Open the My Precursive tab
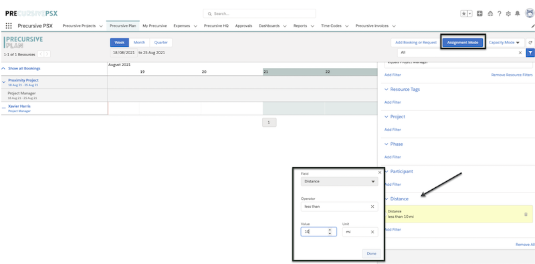Image resolution: width=535 pixels, height=264 pixels. click(x=154, y=26)
